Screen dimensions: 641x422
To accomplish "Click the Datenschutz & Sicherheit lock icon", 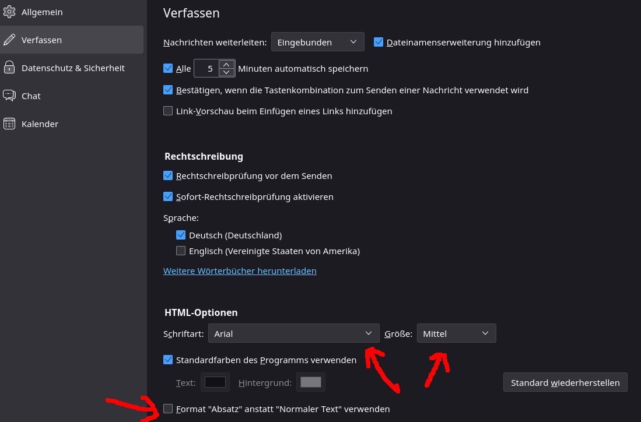I will (9, 68).
